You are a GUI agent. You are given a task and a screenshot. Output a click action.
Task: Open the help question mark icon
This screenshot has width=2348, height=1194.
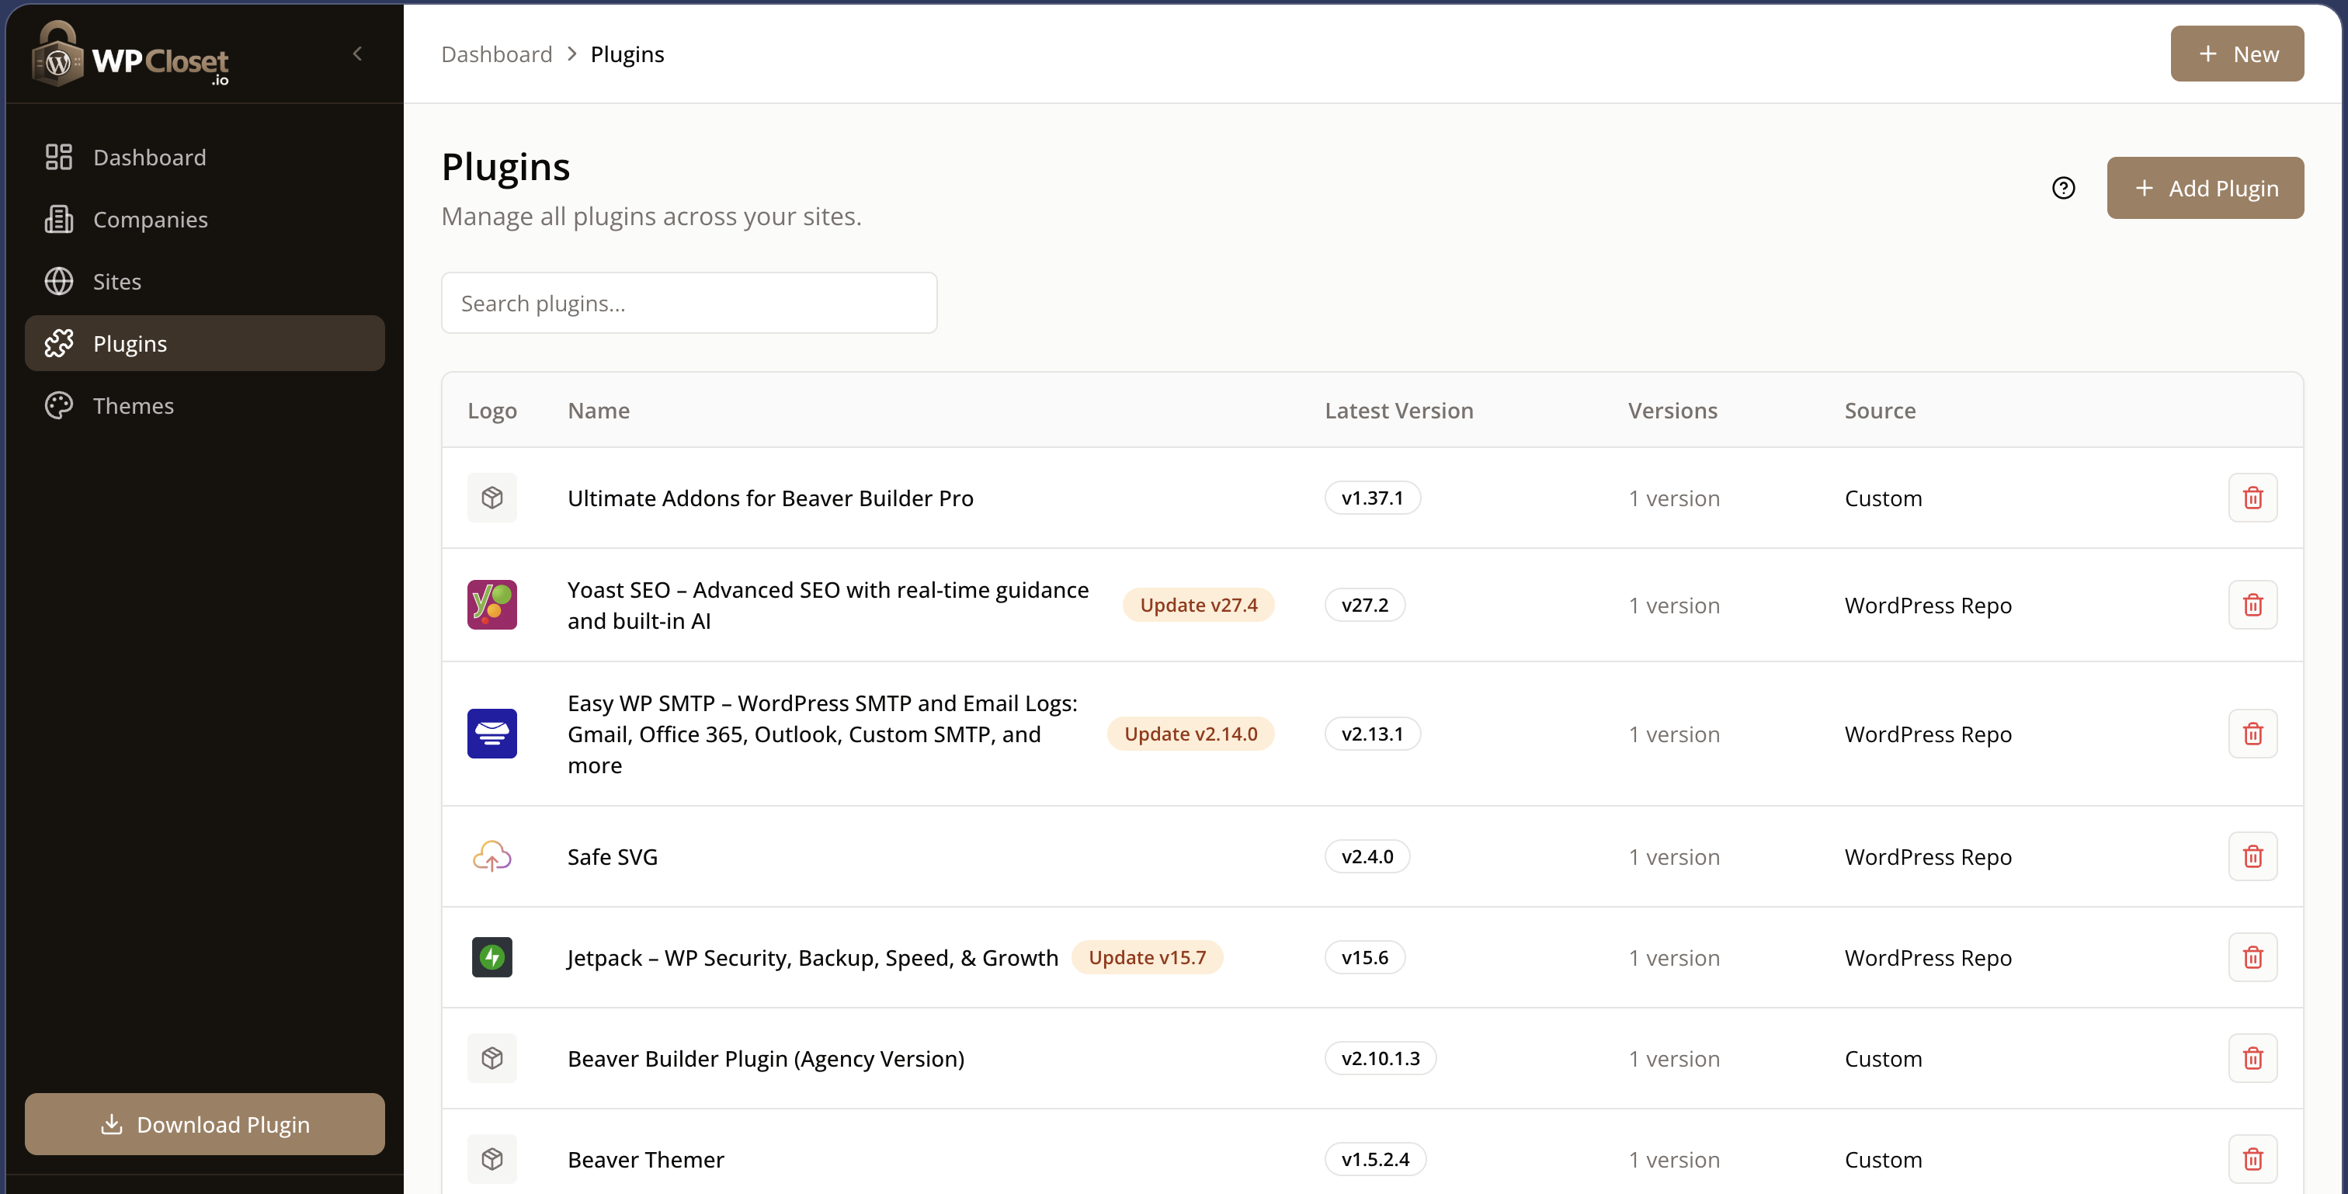(2063, 188)
